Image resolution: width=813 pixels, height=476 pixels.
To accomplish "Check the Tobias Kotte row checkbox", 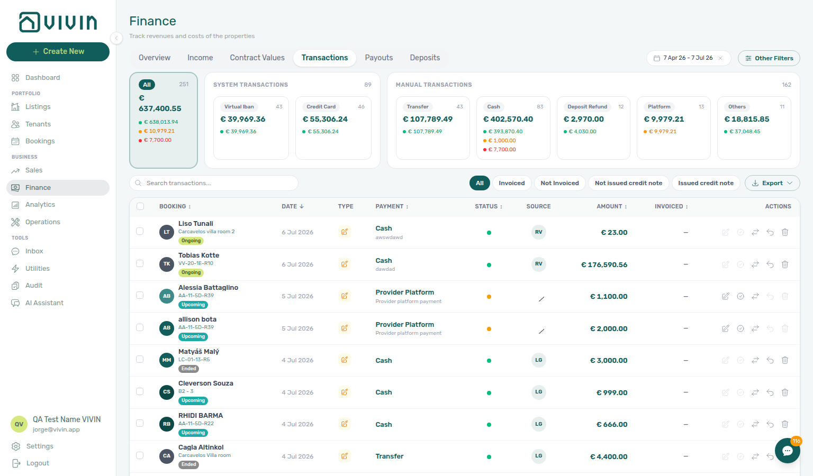I will click(140, 263).
